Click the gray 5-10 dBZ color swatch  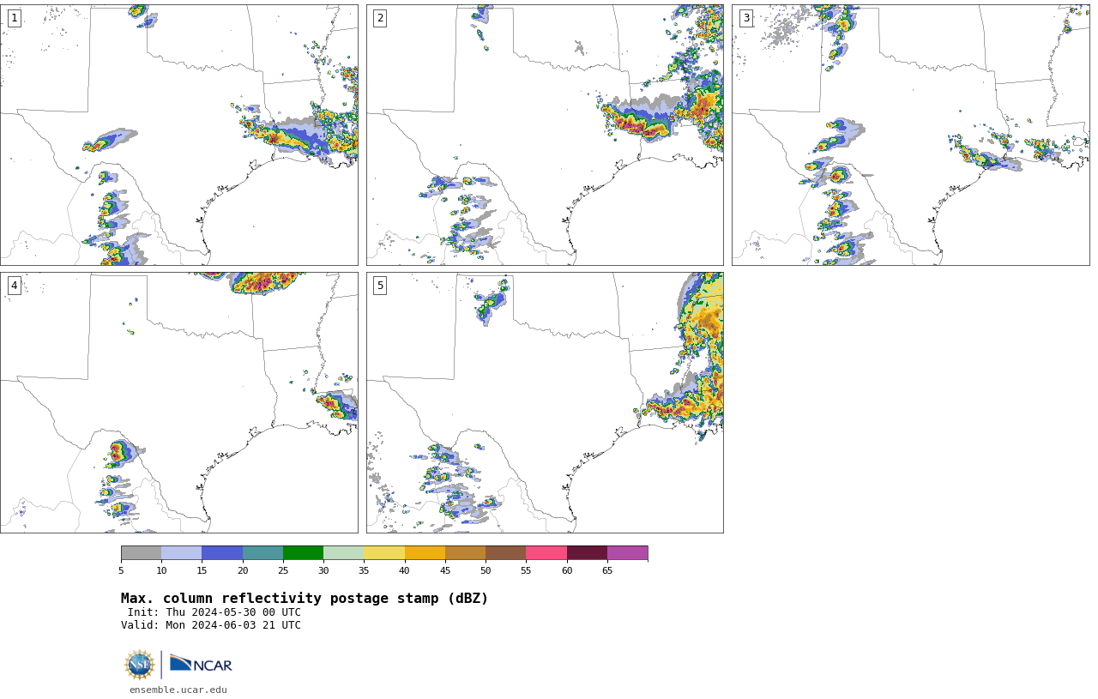[141, 553]
